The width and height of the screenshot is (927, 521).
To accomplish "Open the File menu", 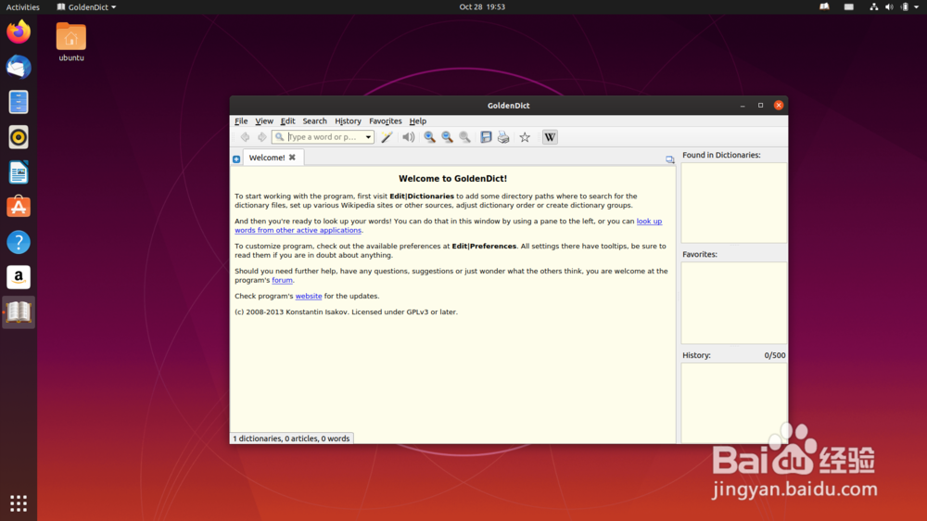I will [x=241, y=121].
